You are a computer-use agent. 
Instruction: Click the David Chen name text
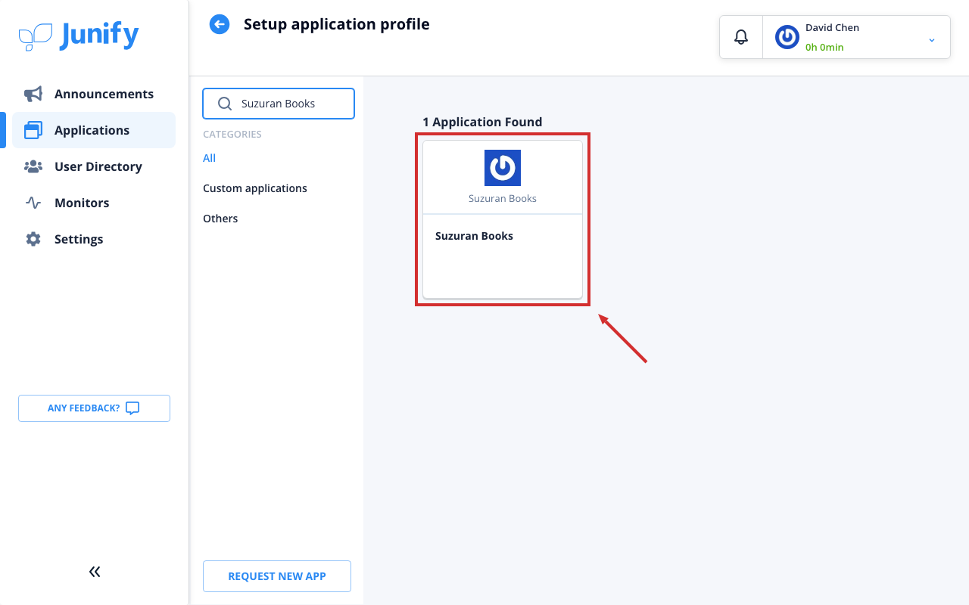point(832,28)
